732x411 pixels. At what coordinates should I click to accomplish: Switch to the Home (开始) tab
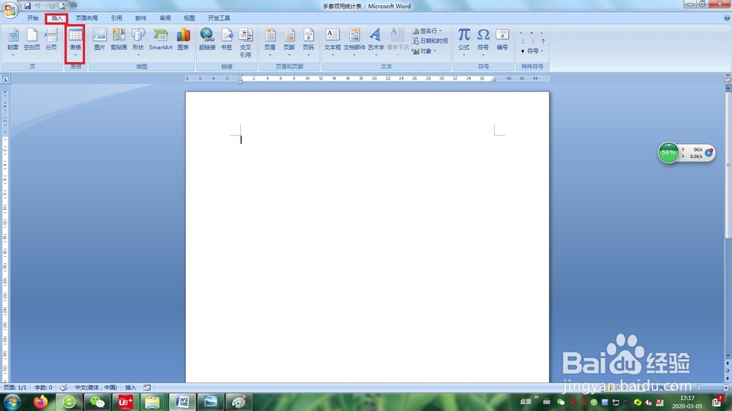tap(33, 18)
